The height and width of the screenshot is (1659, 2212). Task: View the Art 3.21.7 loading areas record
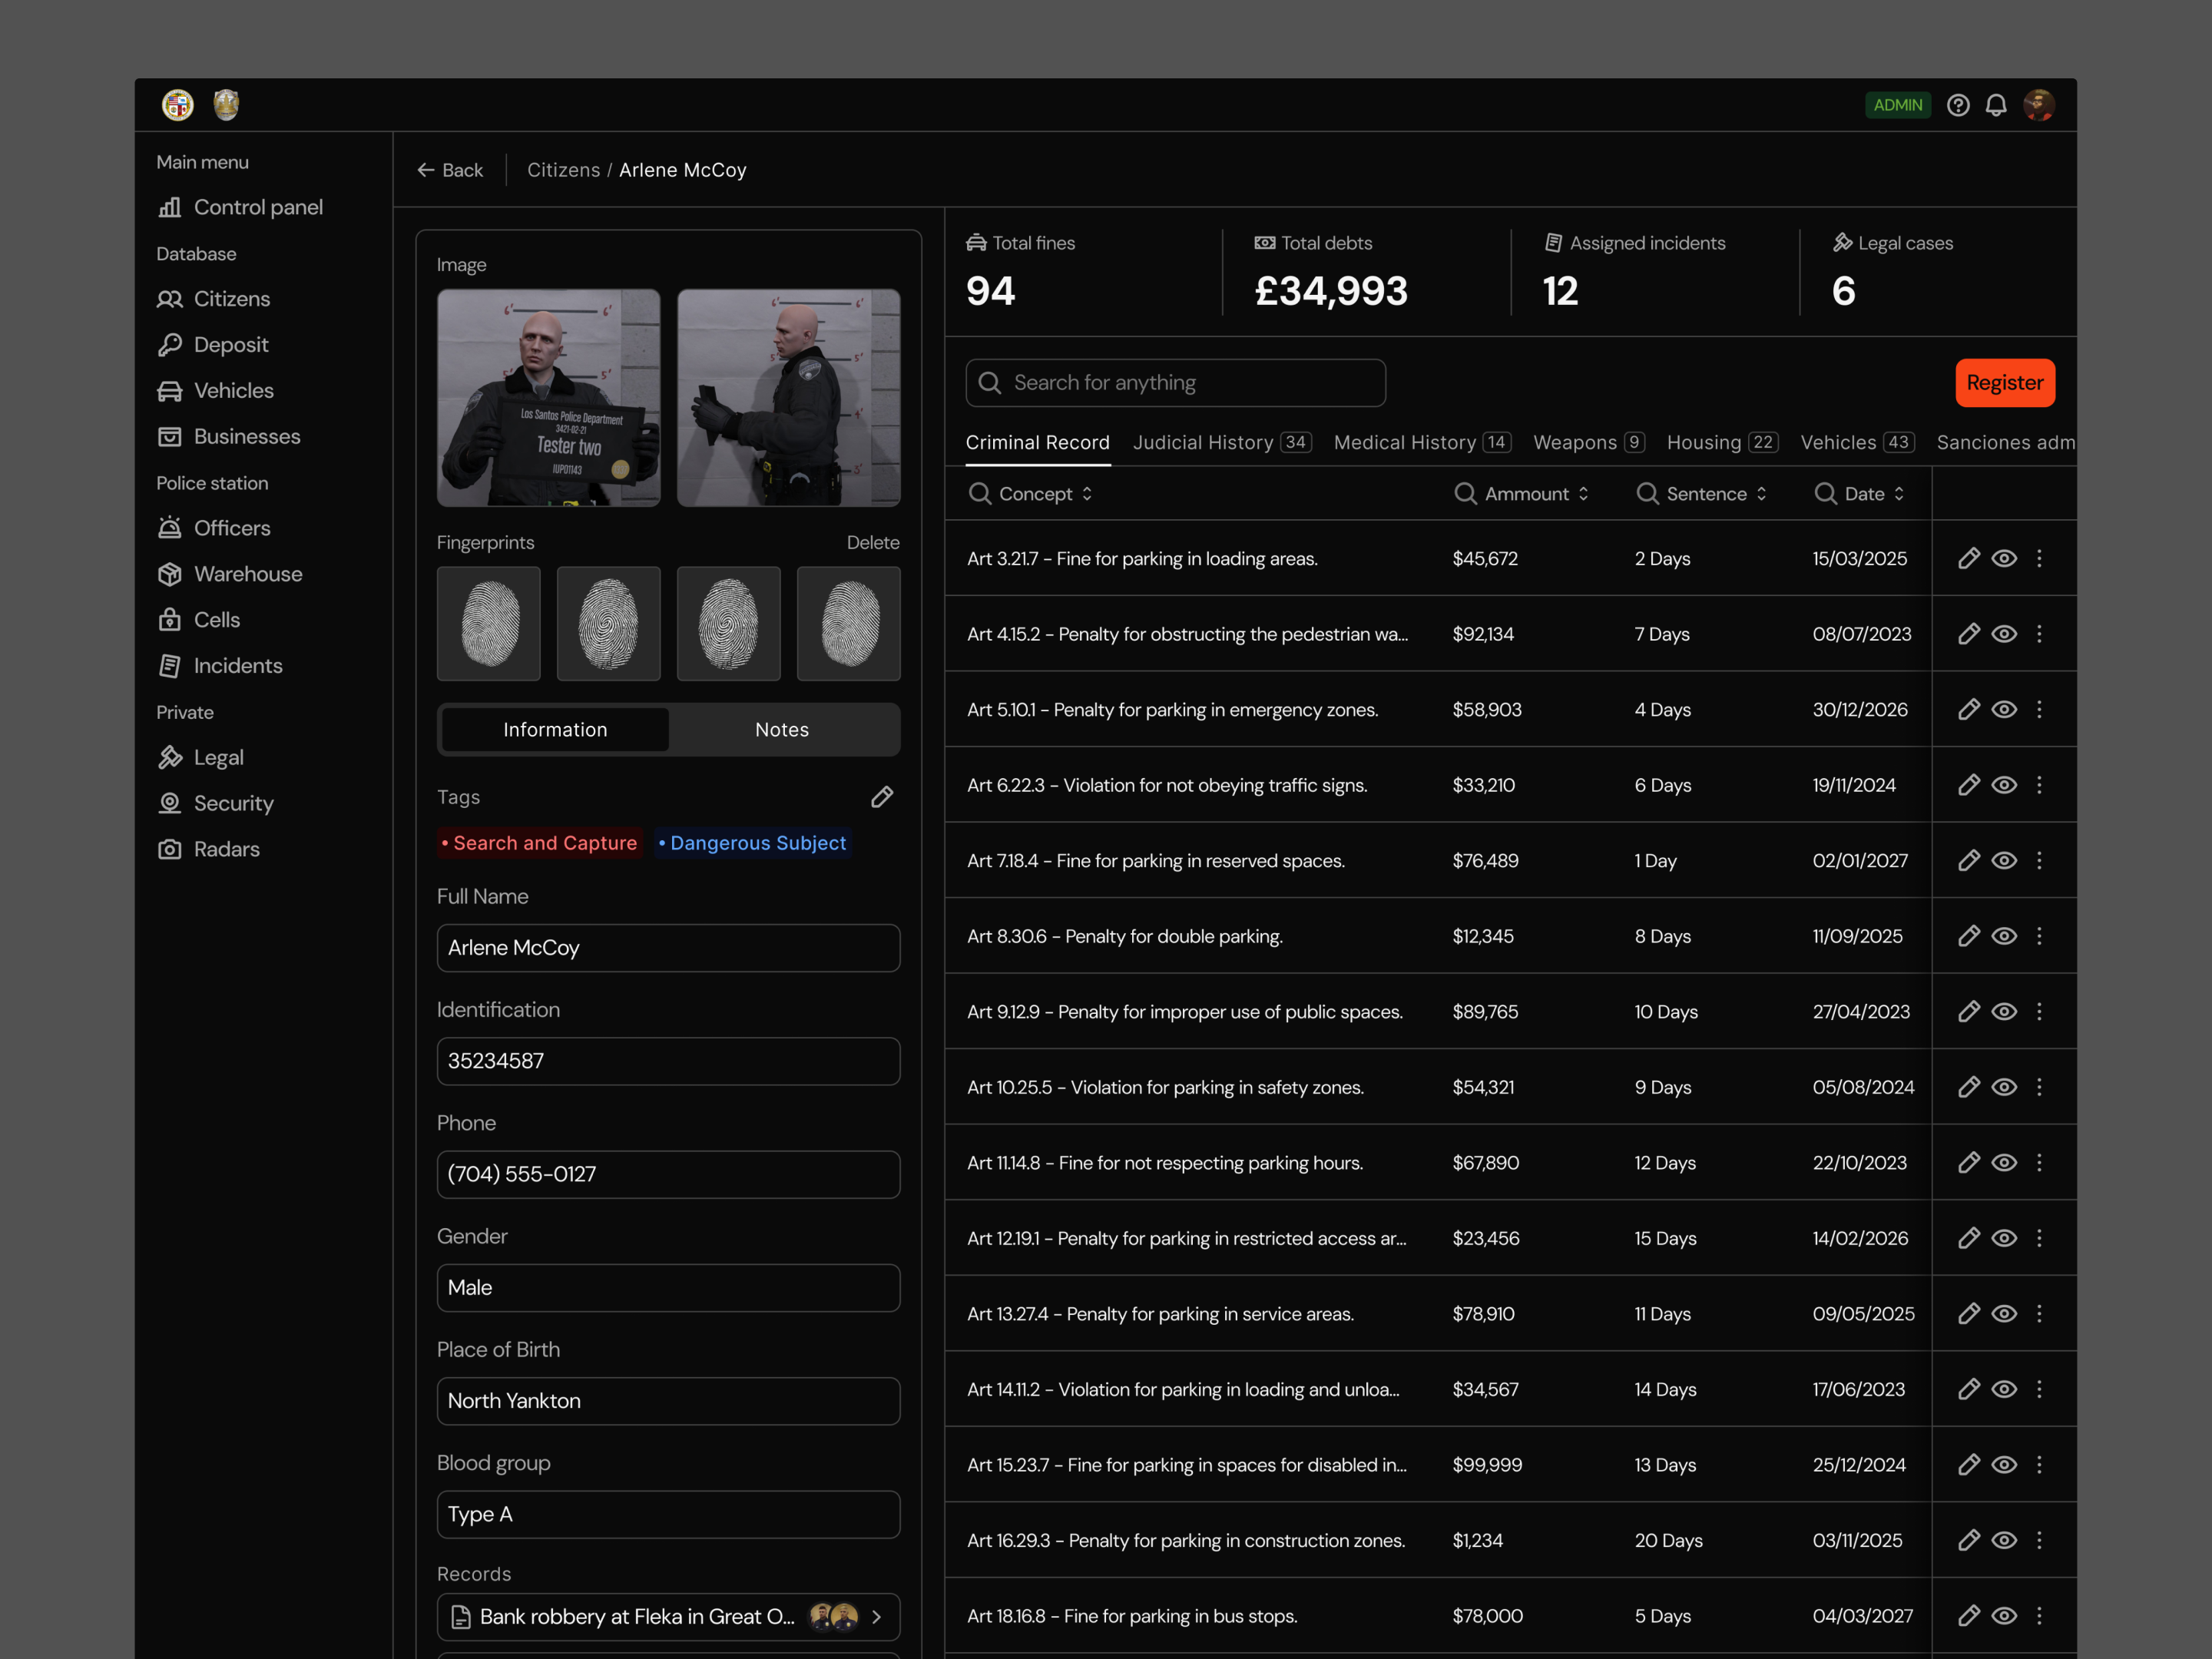click(2004, 558)
